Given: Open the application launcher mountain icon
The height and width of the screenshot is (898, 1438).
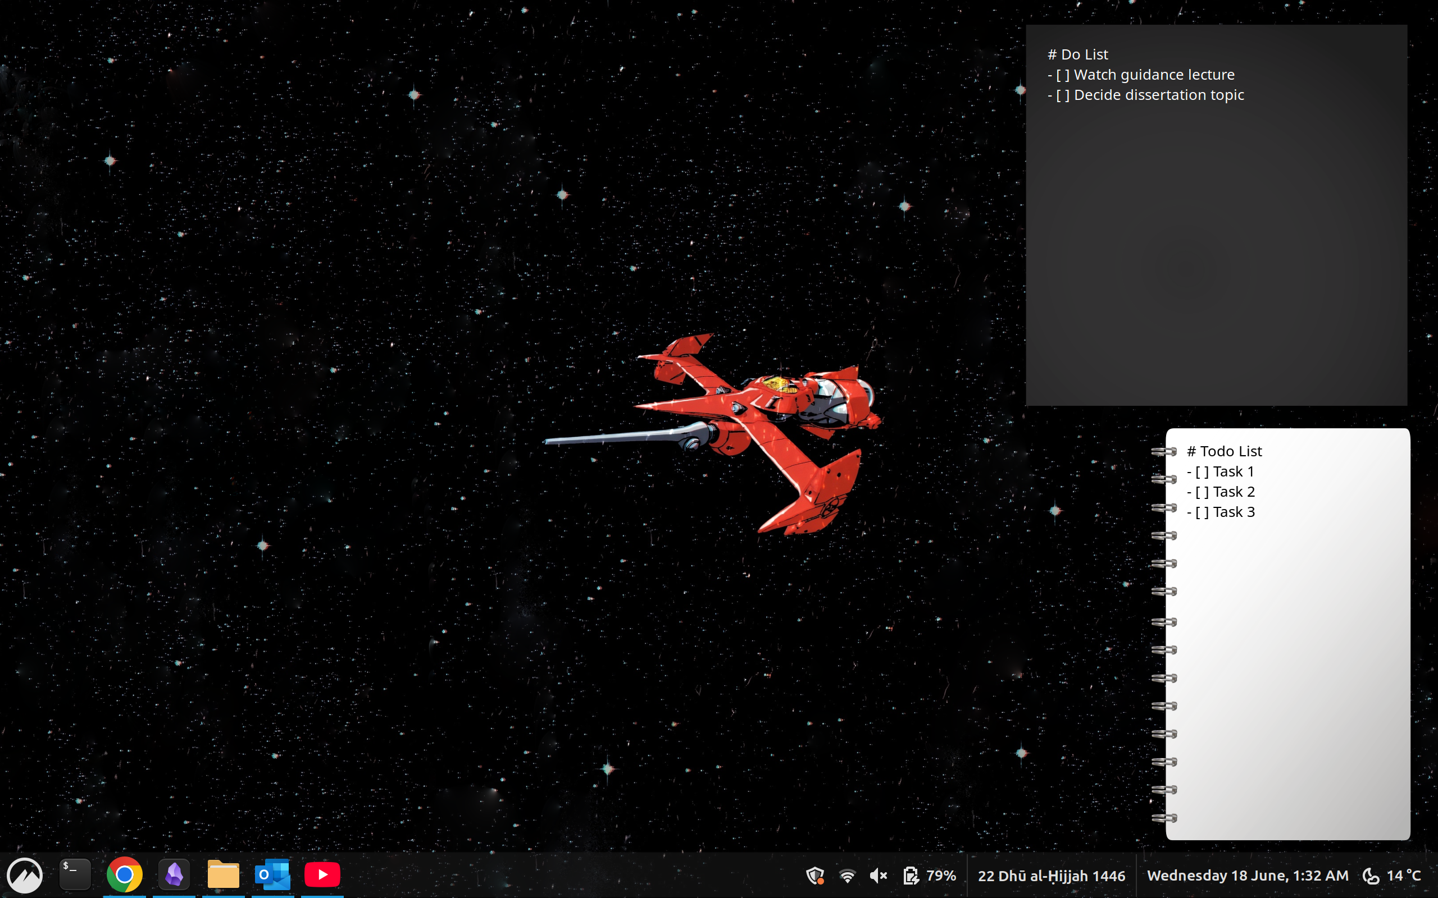Looking at the screenshot, I should click(24, 875).
